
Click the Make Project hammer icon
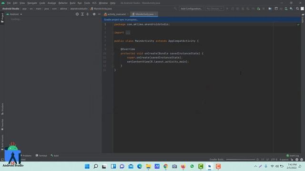click(x=175, y=9)
